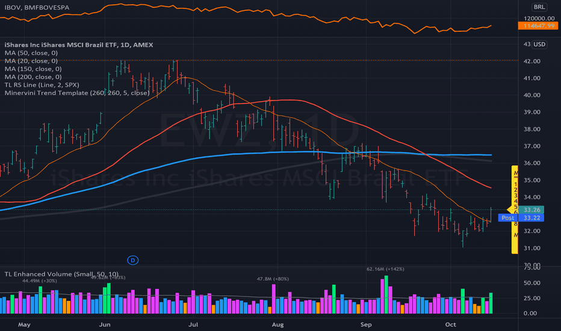The height and width of the screenshot is (331, 561).
Task: Click the 42.00 price axis label
Action: [x=532, y=61]
